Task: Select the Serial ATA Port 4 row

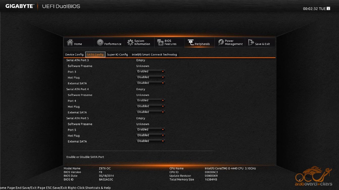Action: pos(77,89)
